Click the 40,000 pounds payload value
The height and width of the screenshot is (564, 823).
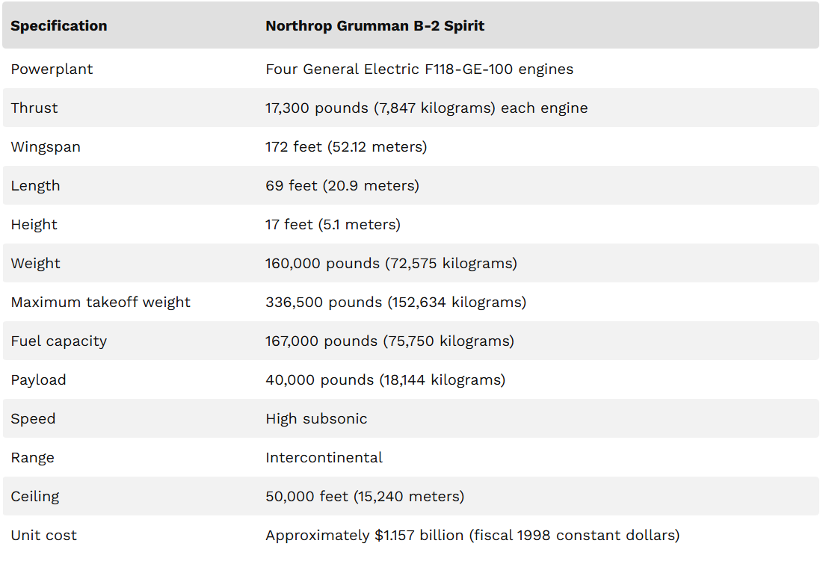point(385,380)
